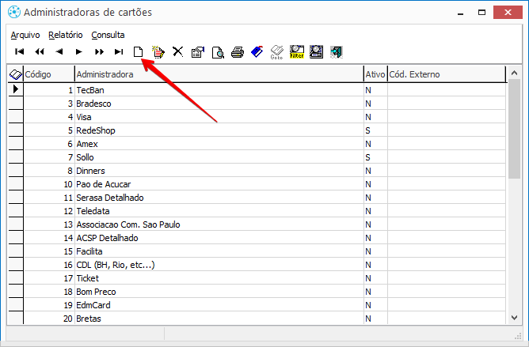Click the book icon in the grid header corner
This screenshot has width=529, height=347.
16,74
